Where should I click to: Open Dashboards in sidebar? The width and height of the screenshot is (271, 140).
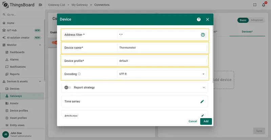click(22, 52)
